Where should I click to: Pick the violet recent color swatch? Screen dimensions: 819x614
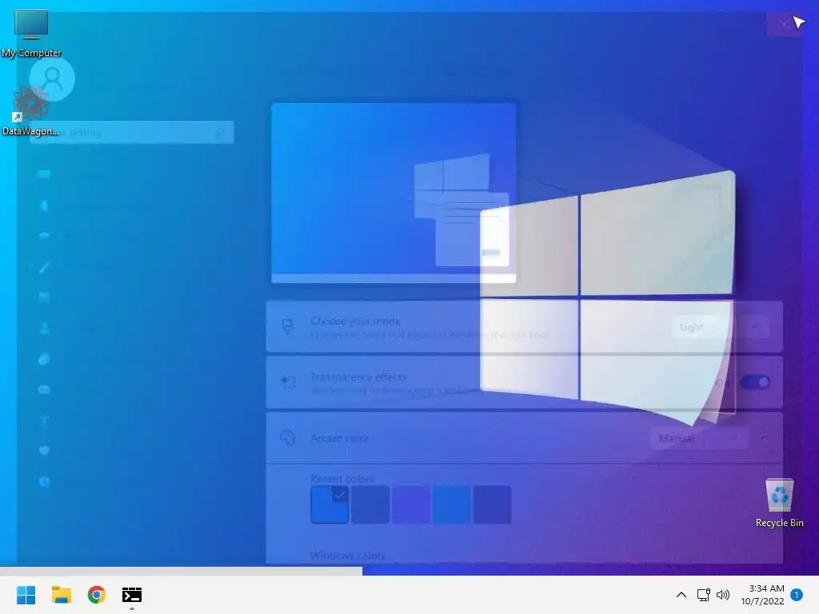(x=410, y=504)
